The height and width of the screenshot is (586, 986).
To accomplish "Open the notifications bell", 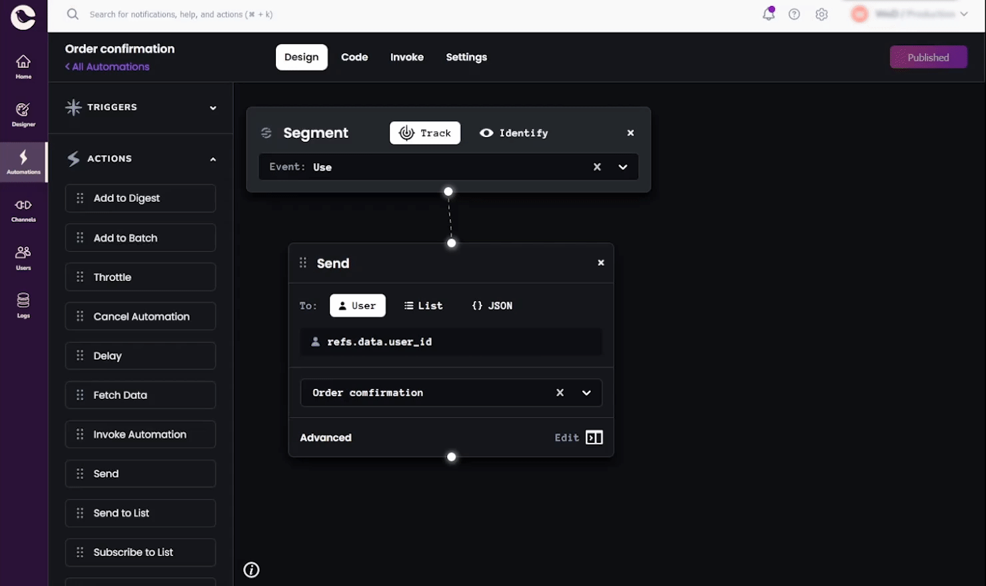I will [x=768, y=13].
